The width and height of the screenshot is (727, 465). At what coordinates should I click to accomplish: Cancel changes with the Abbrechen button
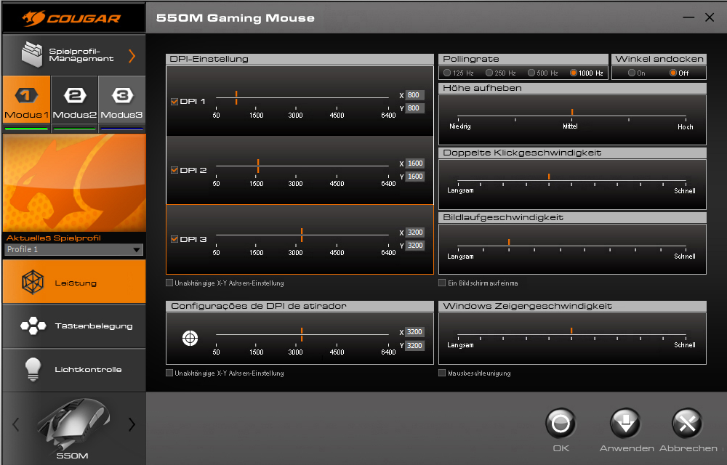[687, 424]
